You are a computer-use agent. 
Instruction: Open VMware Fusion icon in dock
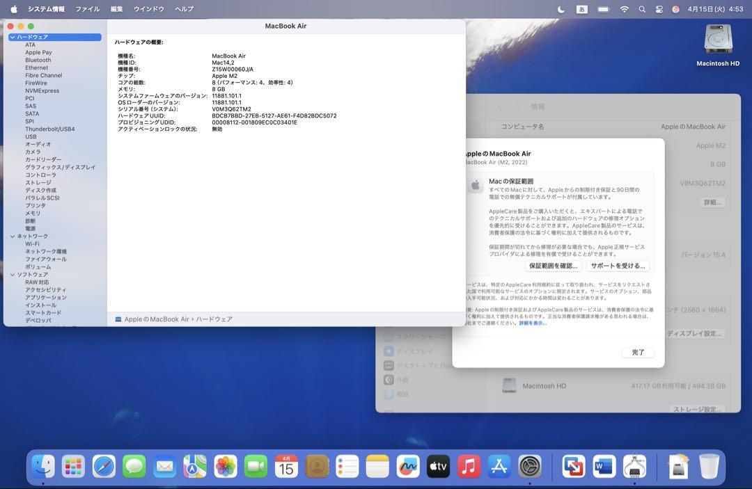coord(574,467)
